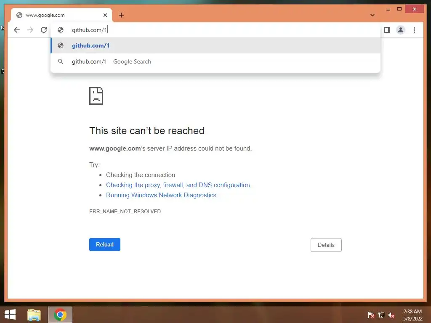Open a new tab with plus icon
This screenshot has height=323, width=431.
(121, 15)
